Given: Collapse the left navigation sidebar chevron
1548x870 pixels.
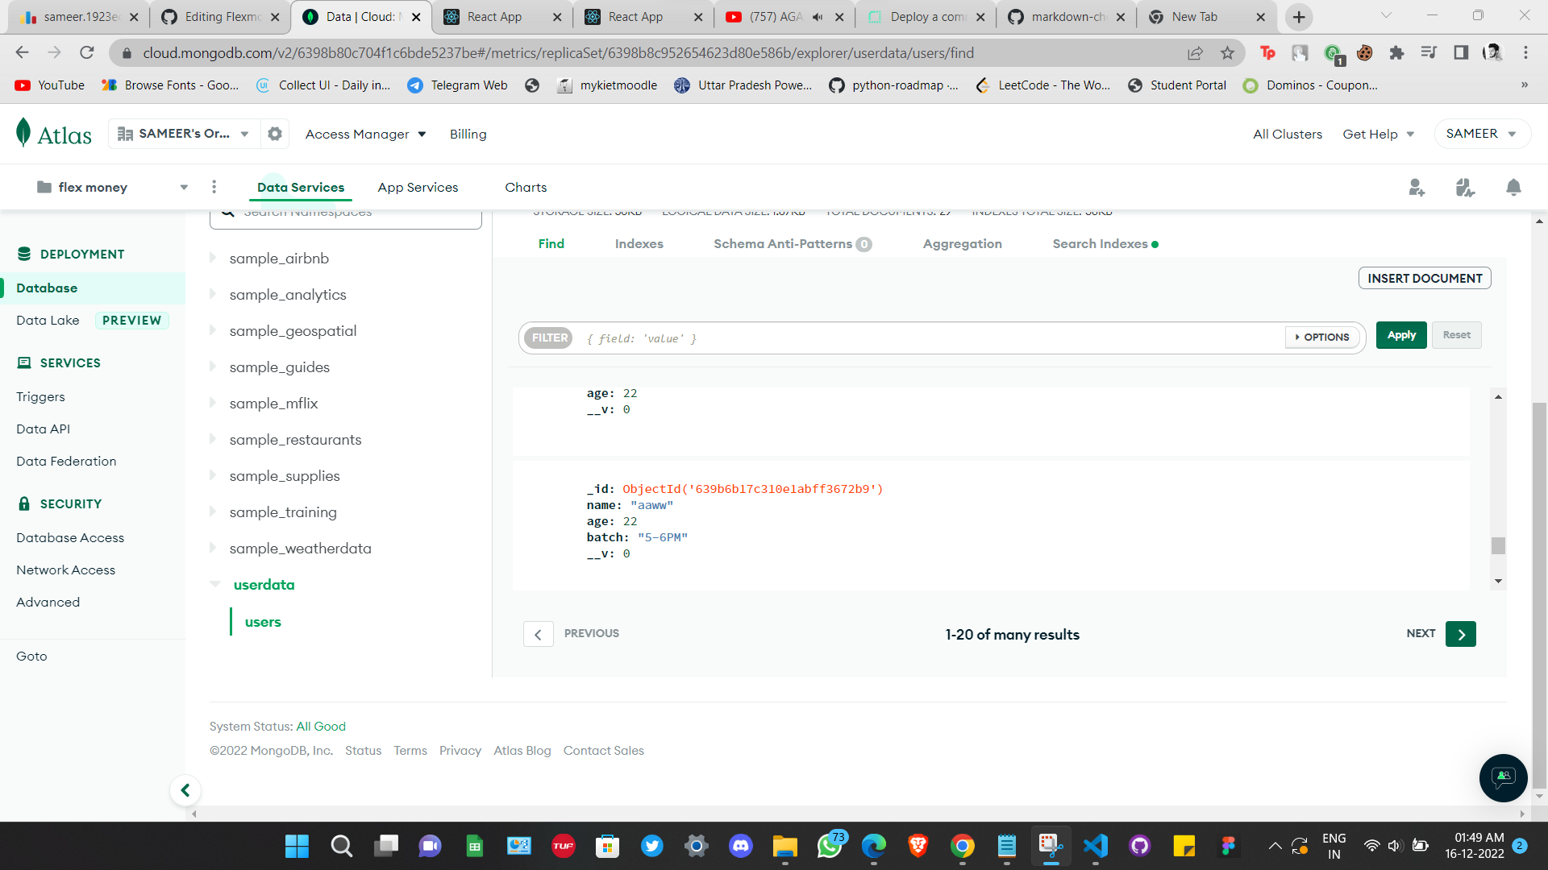Looking at the screenshot, I should click(x=185, y=790).
